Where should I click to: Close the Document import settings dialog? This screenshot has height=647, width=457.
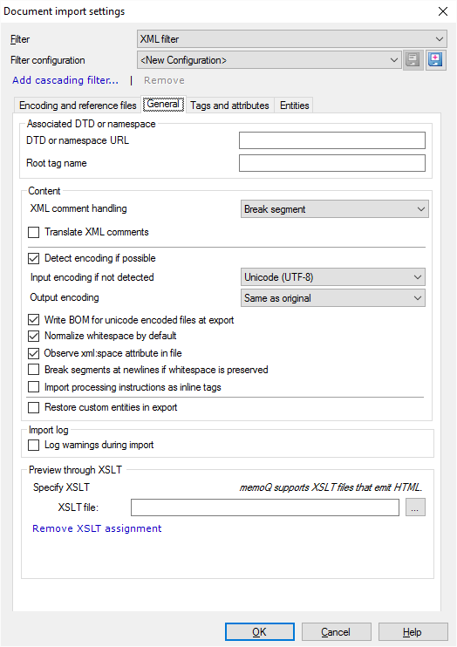point(442,11)
